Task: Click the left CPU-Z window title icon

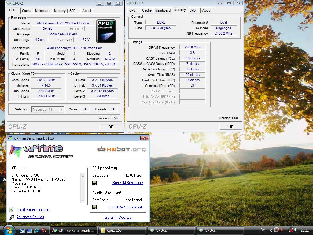Action: 9,3
